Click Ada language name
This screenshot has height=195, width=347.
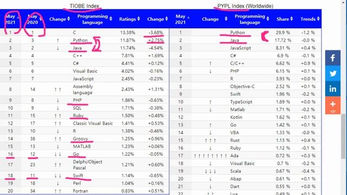click(234, 155)
